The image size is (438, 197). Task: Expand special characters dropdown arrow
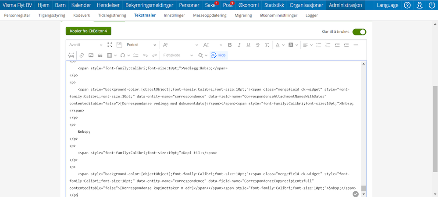pos(128,55)
